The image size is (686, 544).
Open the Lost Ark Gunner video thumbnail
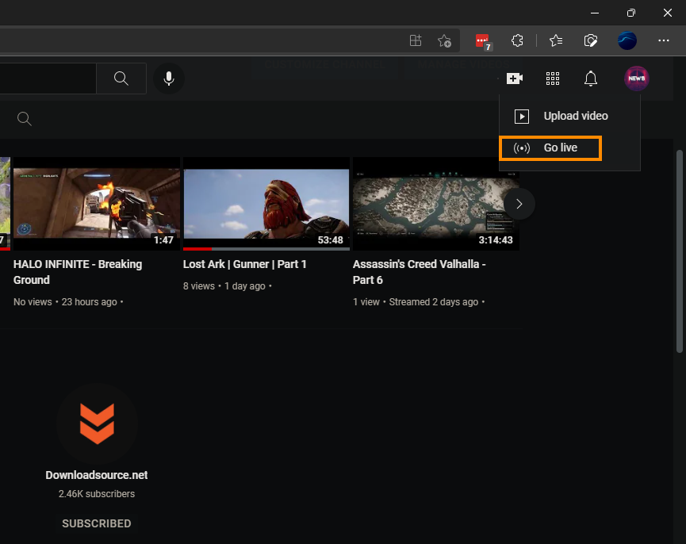pos(266,204)
